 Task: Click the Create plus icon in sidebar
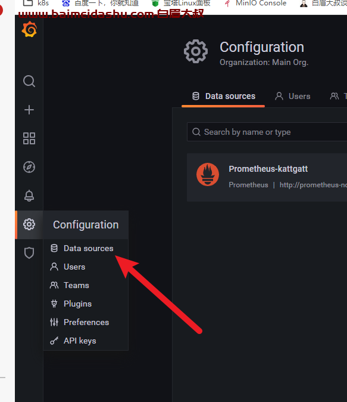tap(29, 110)
